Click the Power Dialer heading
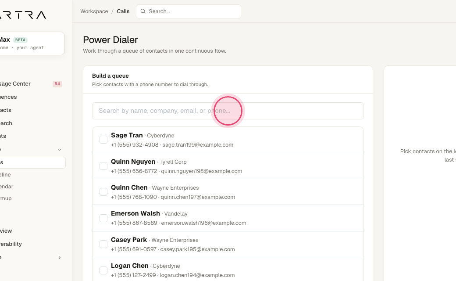Image resolution: width=456 pixels, height=281 pixels. 110,40
